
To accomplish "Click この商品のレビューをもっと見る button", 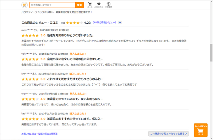I will tap(168, 134).
